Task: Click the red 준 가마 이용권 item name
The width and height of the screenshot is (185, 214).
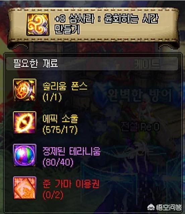Action: pyautogui.click(x=71, y=184)
